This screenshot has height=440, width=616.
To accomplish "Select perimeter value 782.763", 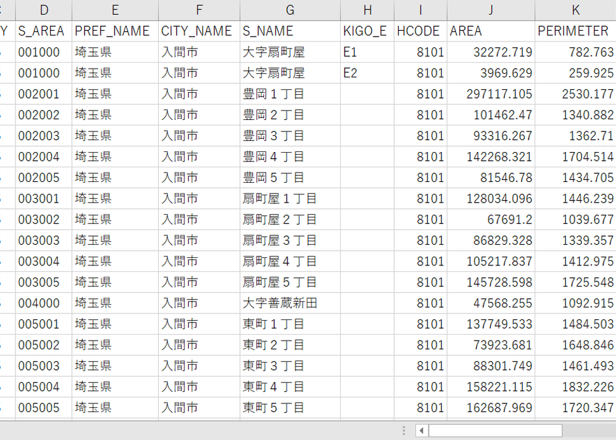I will click(x=575, y=52).
